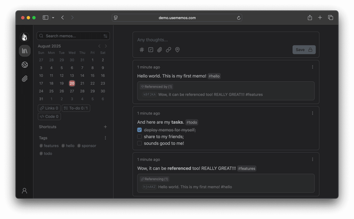The image size is (354, 219).
Task: Go to next month in calendar
Action: coord(106,46)
